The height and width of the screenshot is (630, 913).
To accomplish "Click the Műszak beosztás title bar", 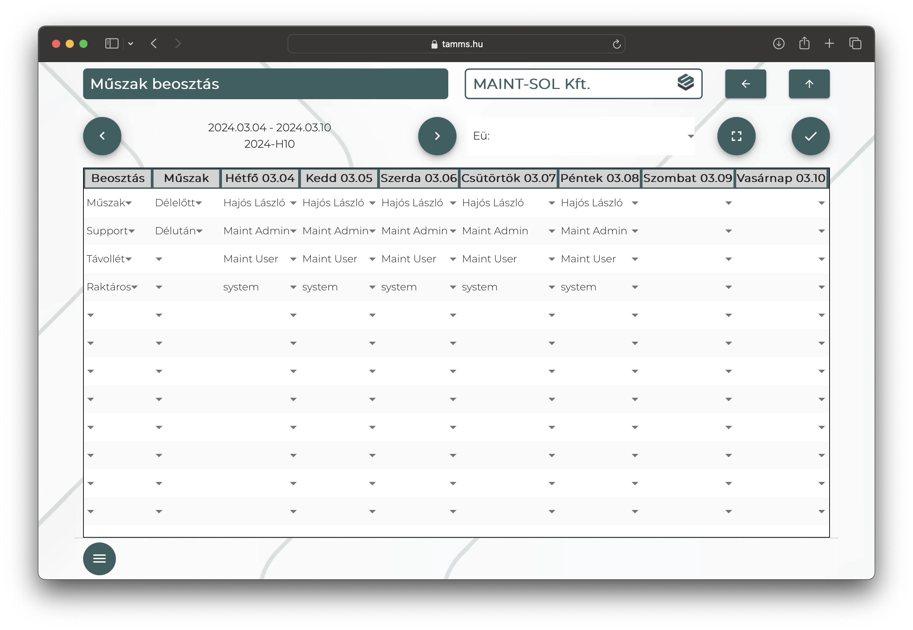I will [265, 84].
